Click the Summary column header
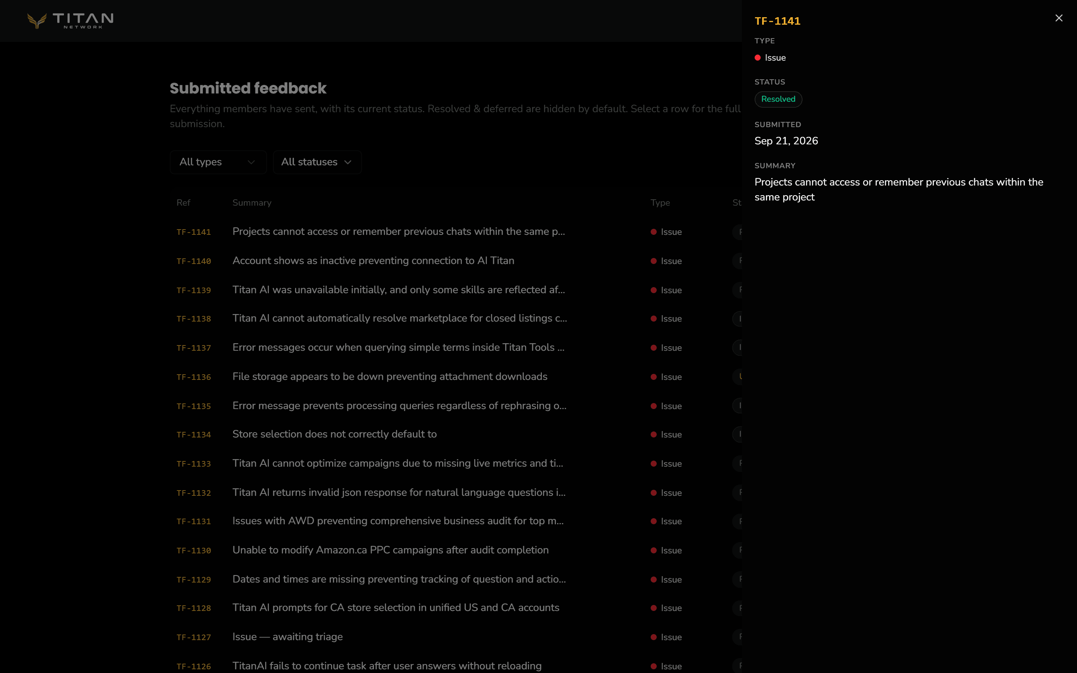The height and width of the screenshot is (673, 1077). (x=252, y=203)
